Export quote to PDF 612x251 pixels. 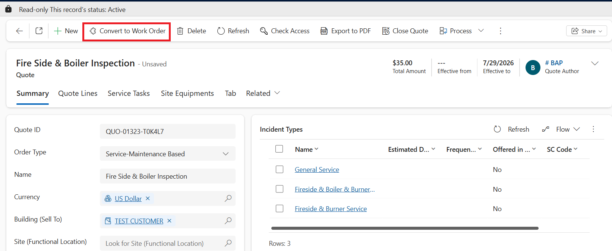[x=346, y=31]
